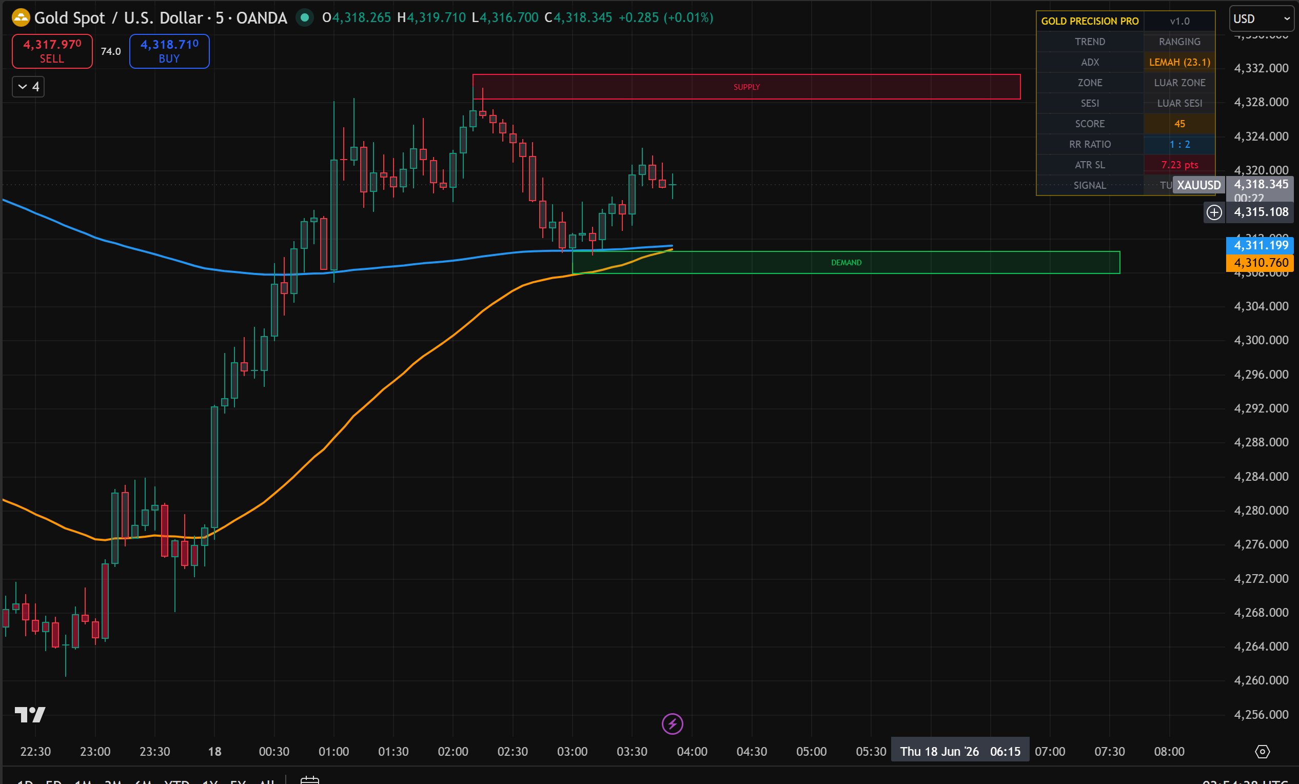Click the GOLD PRECISION PRO table header

(x=1090, y=21)
